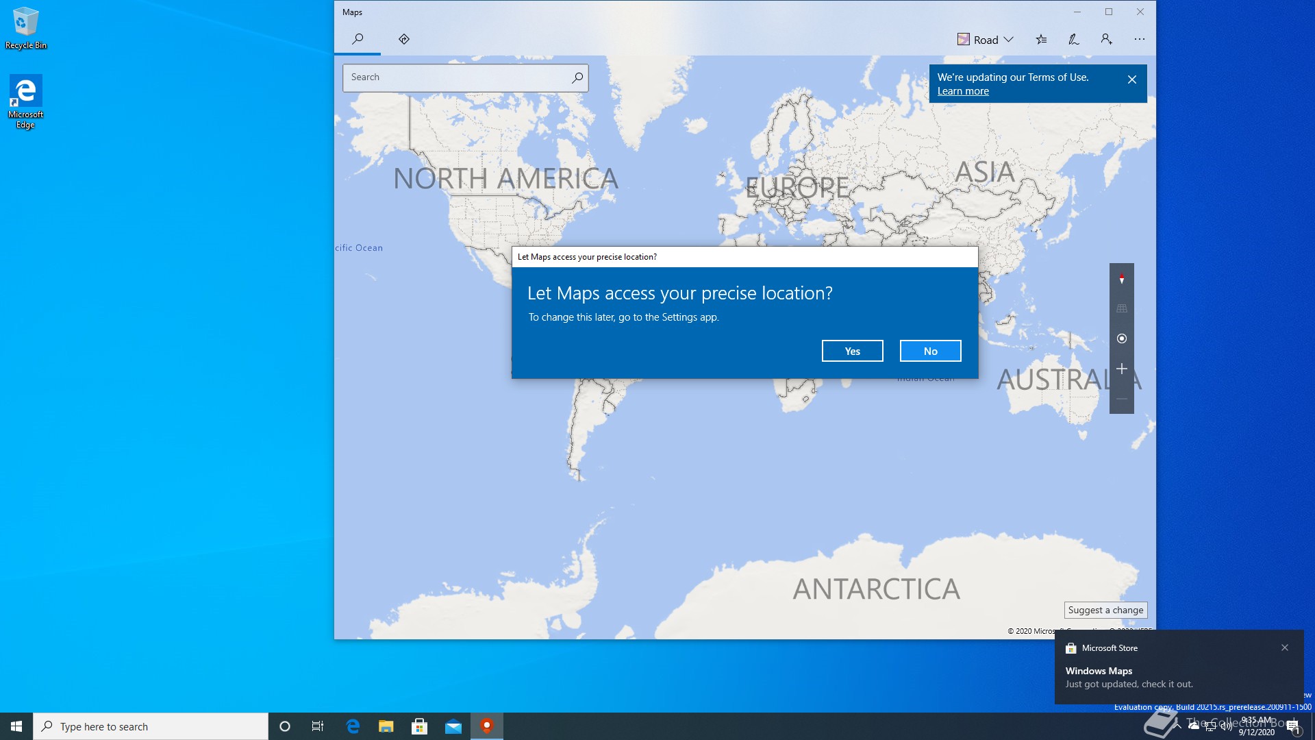1315x740 pixels.
Task: Open Mail app from taskbar
Action: [x=453, y=726]
